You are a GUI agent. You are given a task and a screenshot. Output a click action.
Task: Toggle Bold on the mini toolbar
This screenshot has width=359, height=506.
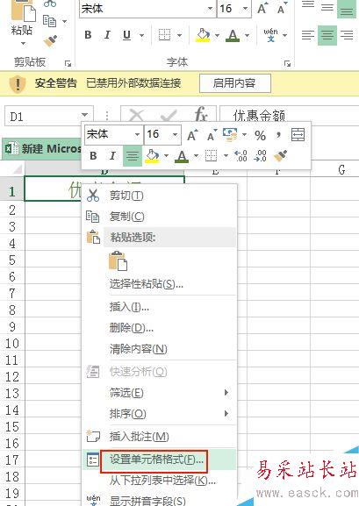[93, 156]
